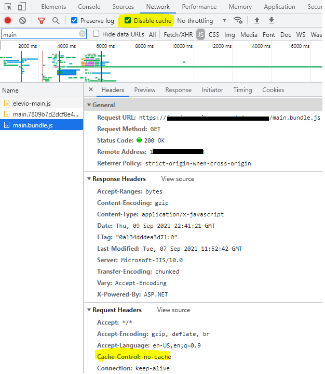Open the Response details tab
The width and height of the screenshot is (325, 374).
[178, 90]
